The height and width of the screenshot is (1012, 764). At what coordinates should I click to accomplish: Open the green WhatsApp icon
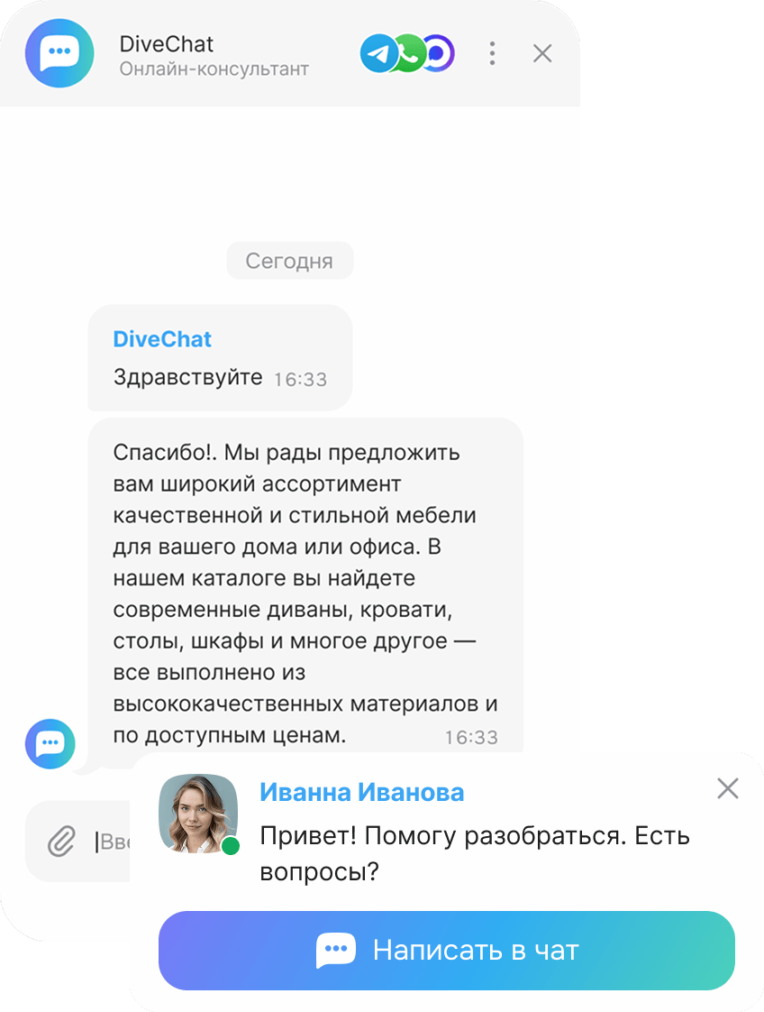[409, 53]
